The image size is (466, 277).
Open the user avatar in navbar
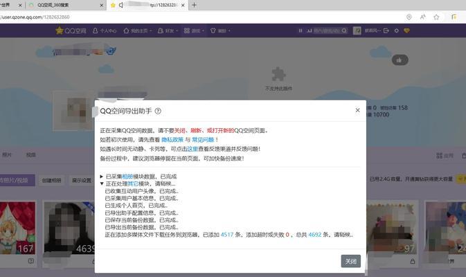pos(357,30)
